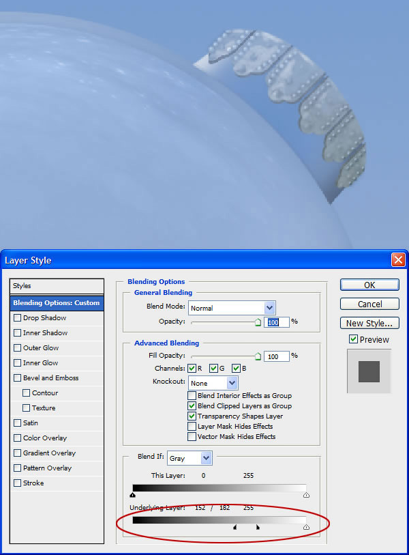Uncheck Transparency Shapes Layer
The image size is (409, 555).
[x=192, y=416]
